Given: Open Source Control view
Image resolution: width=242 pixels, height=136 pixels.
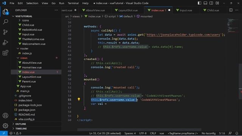Looking at the screenshot, I should [x=5, y=32].
